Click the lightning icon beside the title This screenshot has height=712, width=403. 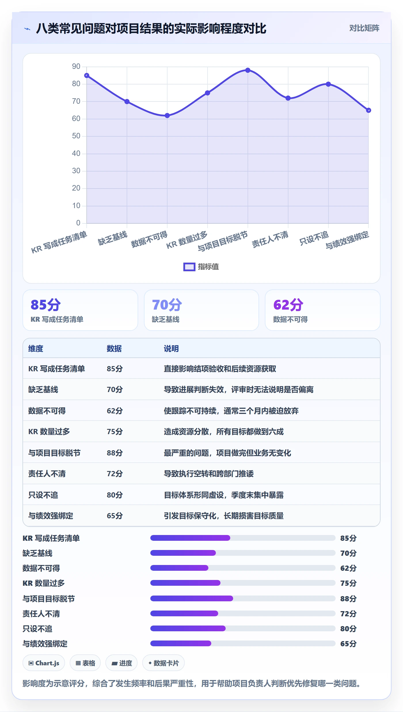pyautogui.click(x=27, y=29)
